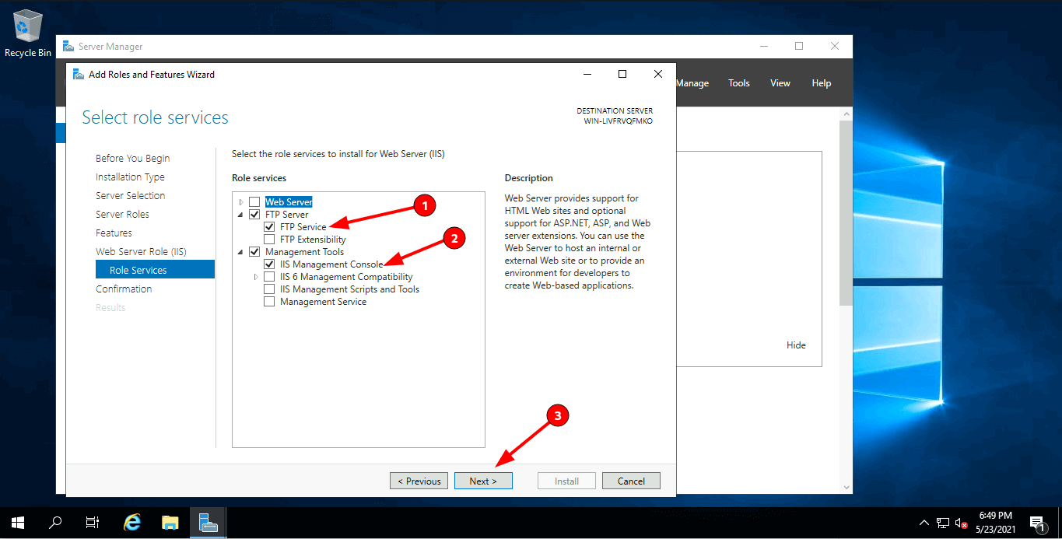Screen dimensions: 1062x539
Task: Close the Server Manager window
Action: (835, 46)
